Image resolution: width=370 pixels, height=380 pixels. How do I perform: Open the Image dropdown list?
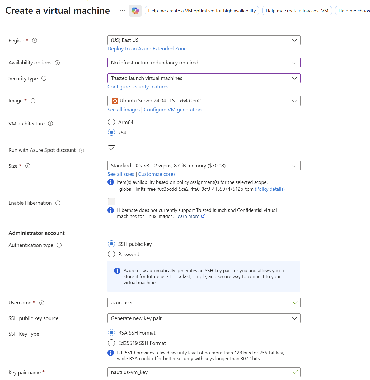point(204,101)
